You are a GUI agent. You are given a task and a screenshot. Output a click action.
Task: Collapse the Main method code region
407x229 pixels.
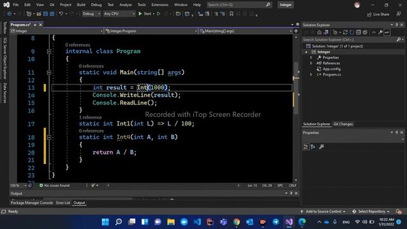click(x=49, y=73)
